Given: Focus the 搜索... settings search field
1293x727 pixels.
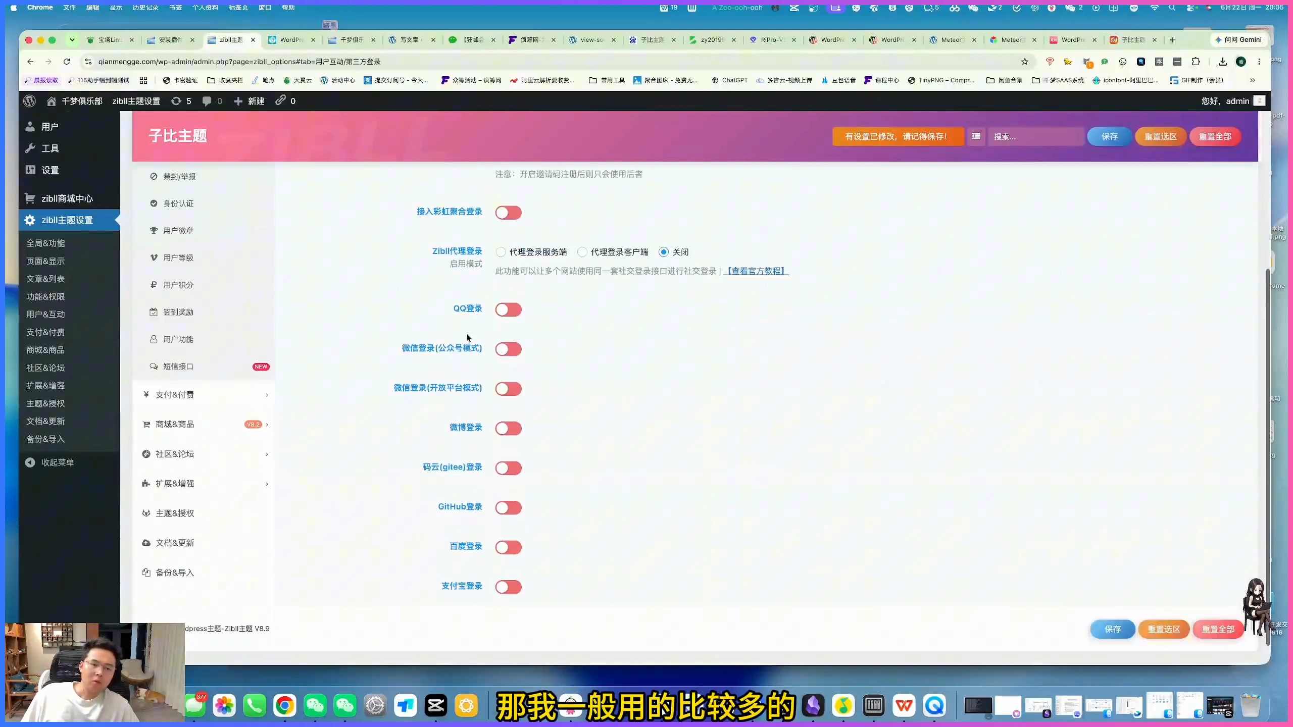Looking at the screenshot, I should pos(1035,136).
